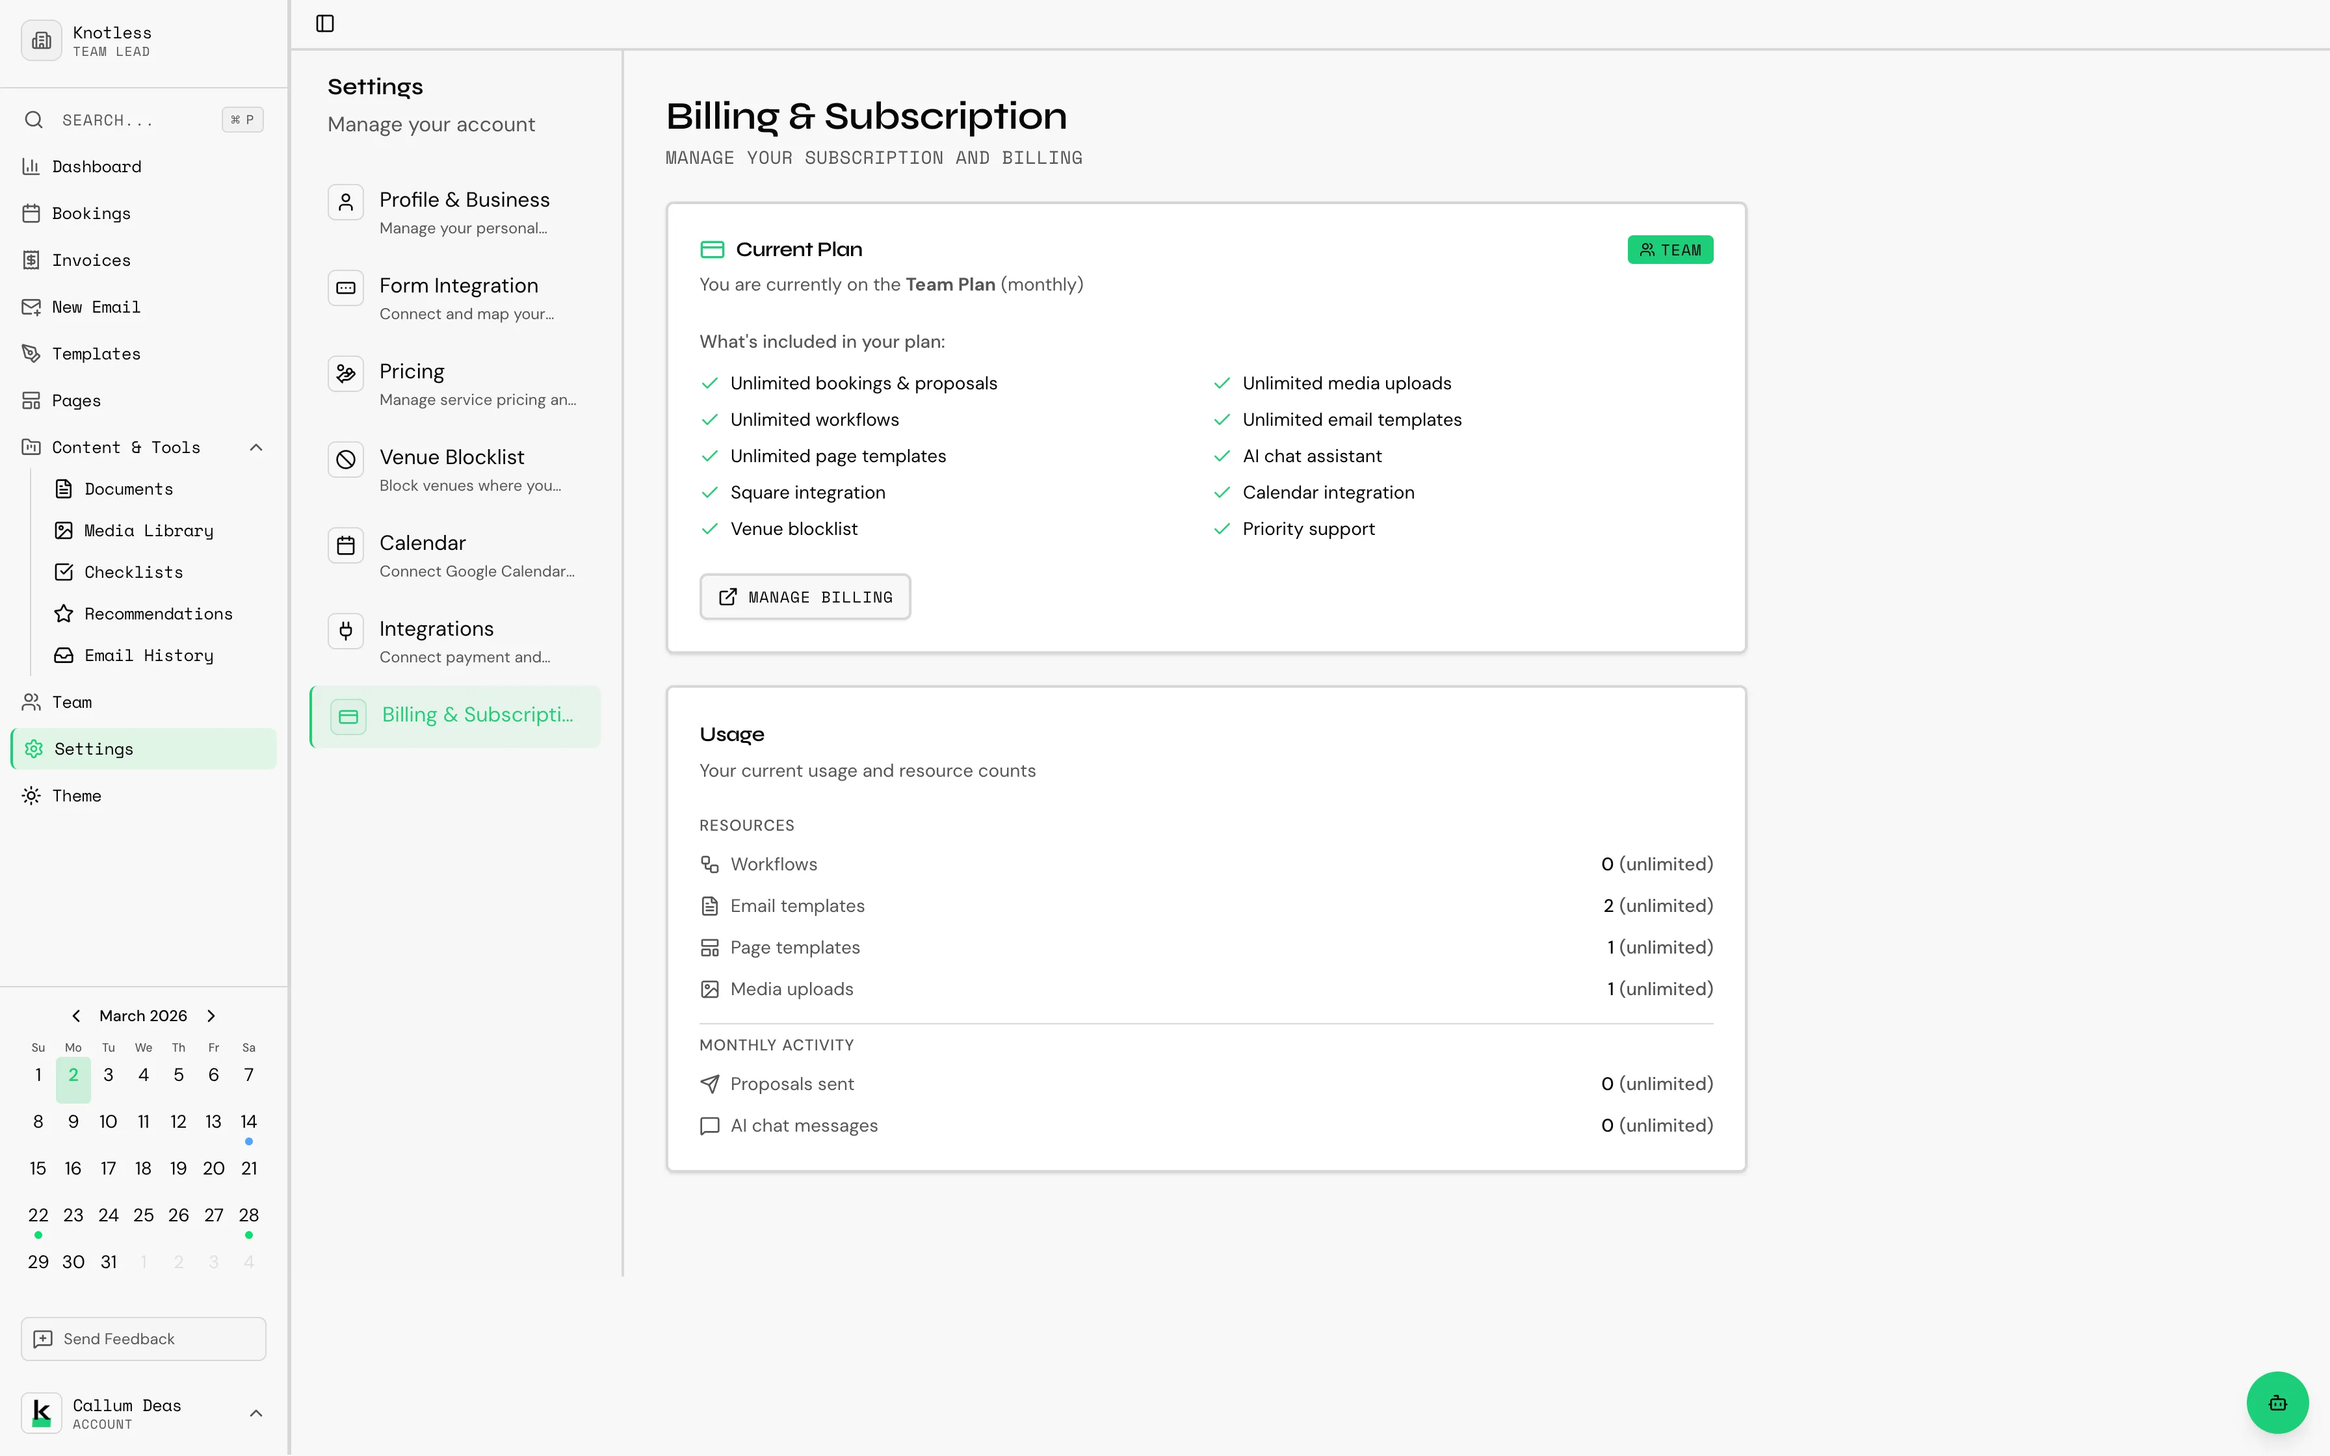
Task: Select the Checklists icon
Action: point(64,572)
